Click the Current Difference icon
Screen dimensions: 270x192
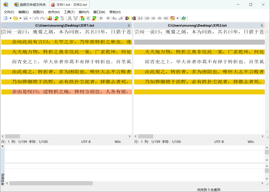point(88,18)
